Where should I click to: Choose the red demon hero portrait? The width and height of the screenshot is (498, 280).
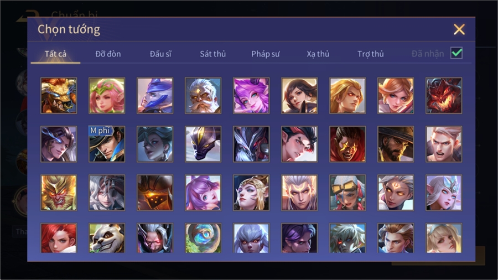pos(444,96)
